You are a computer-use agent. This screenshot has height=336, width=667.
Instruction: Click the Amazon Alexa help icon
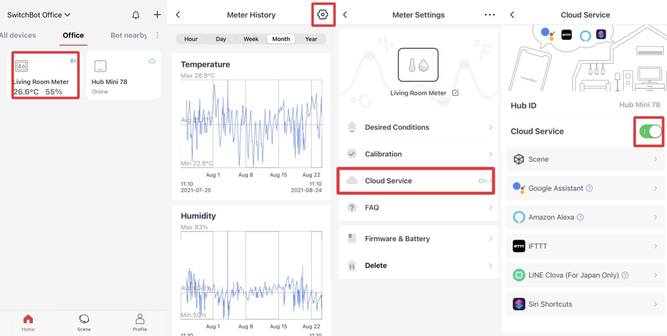click(x=580, y=217)
